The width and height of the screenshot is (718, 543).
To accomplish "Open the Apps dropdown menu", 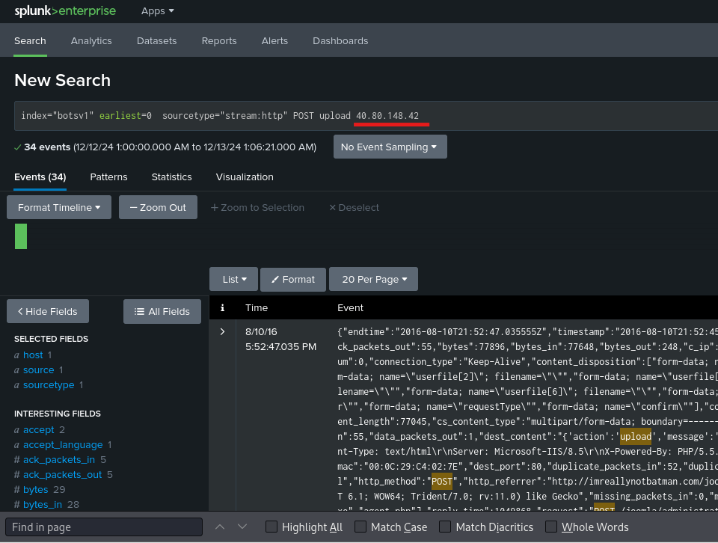I will (158, 11).
